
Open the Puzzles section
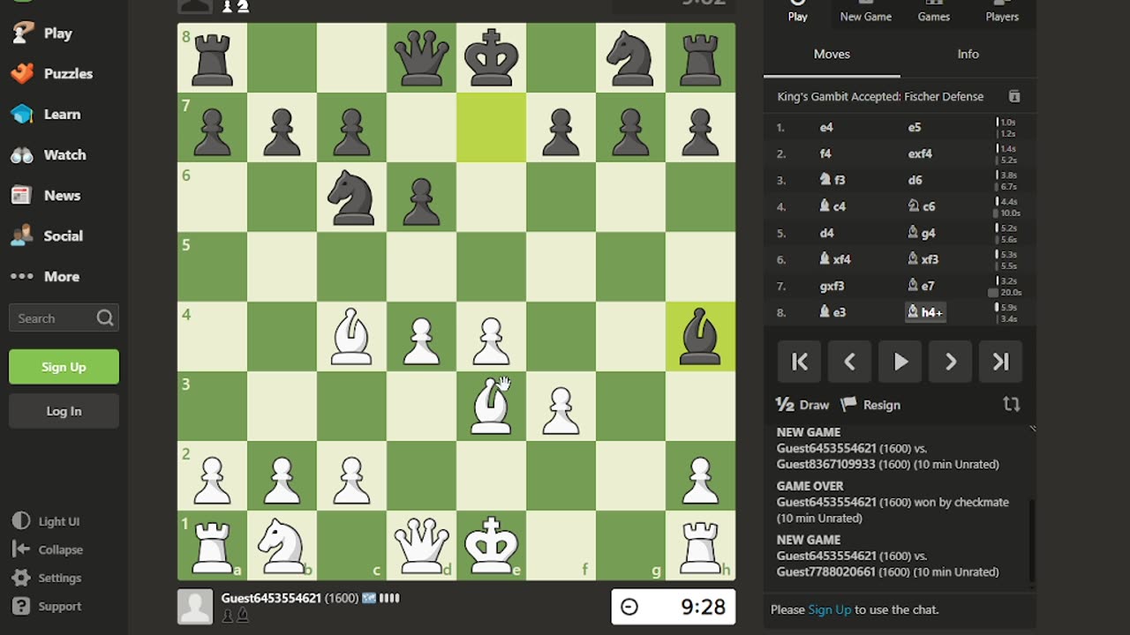click(51, 74)
